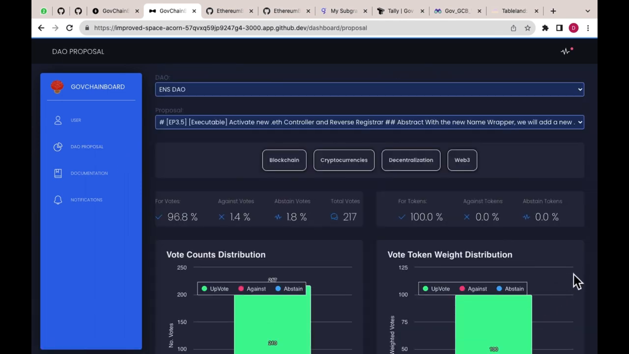Click the DAO PROPOSAL page title
The width and height of the screenshot is (629, 354).
pyautogui.click(x=78, y=52)
